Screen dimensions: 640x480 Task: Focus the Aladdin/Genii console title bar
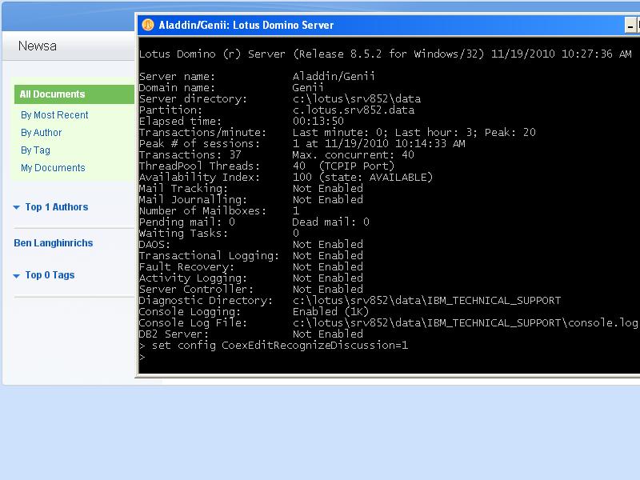coord(360,25)
